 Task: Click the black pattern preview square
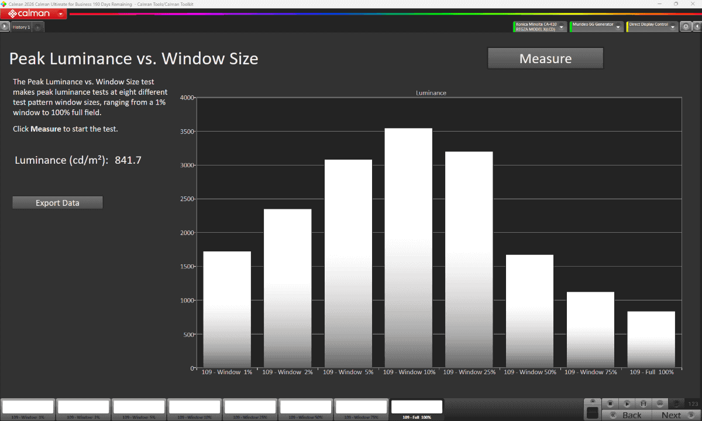593,412
